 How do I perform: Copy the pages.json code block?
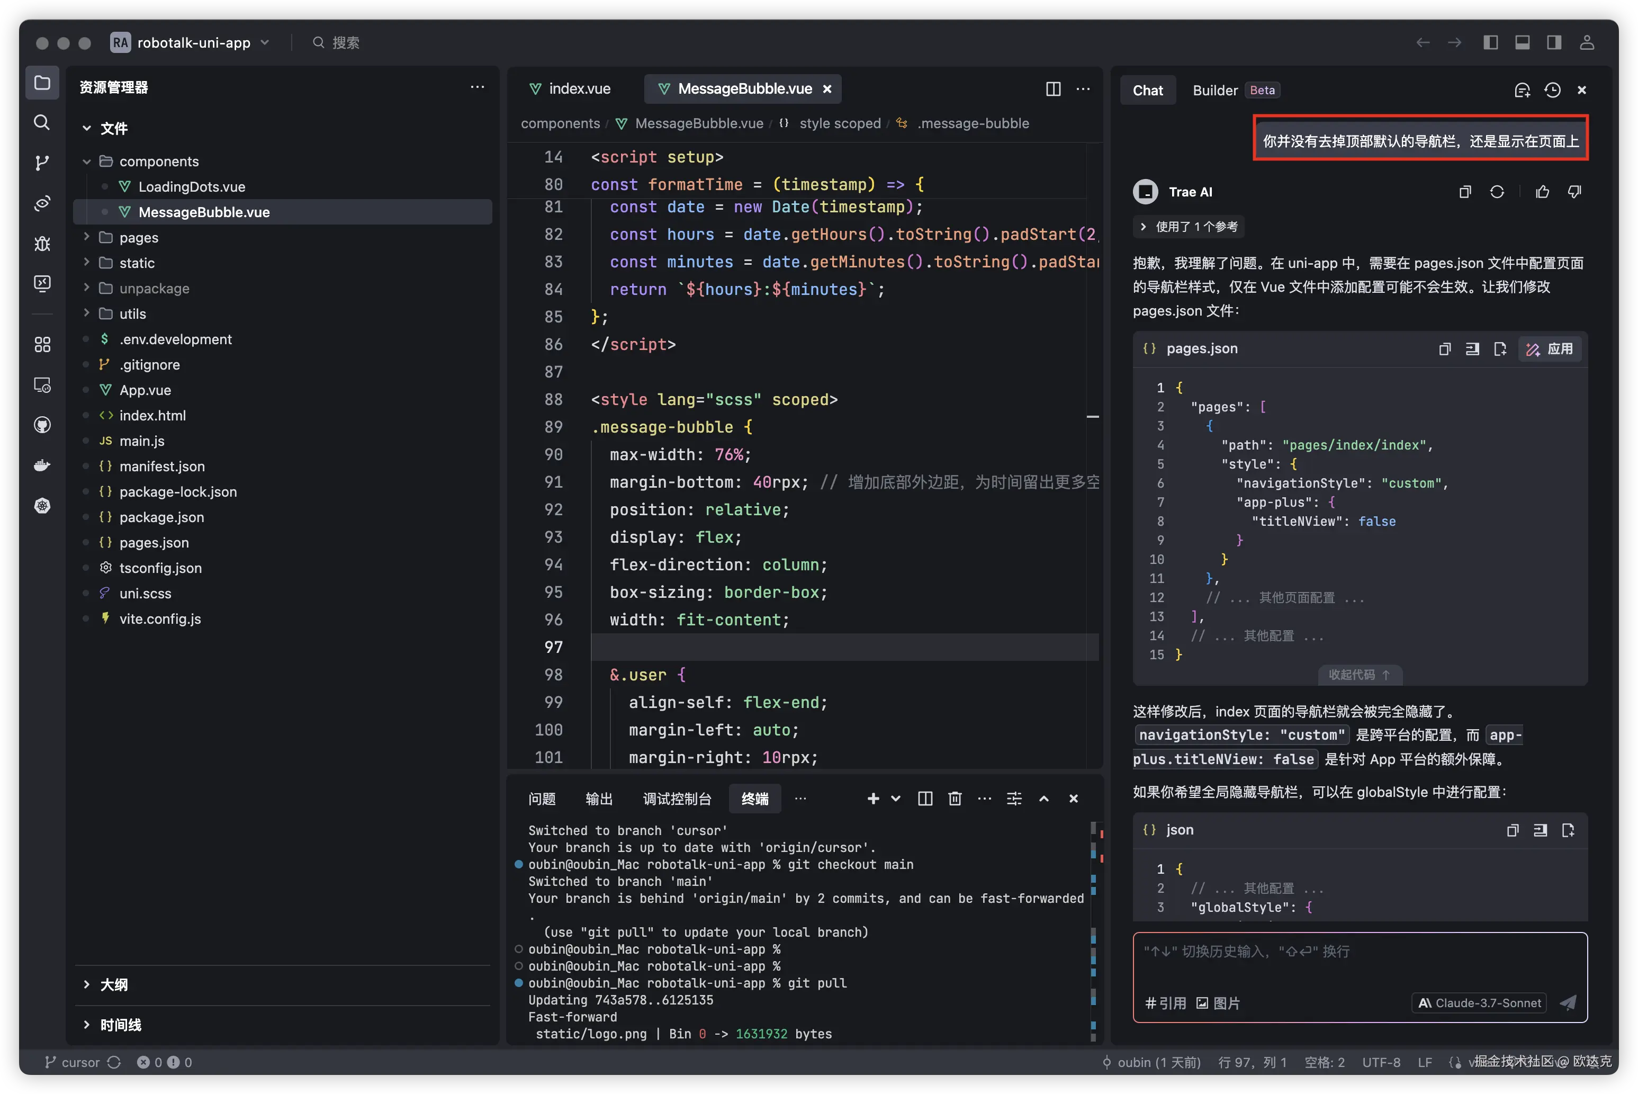[x=1444, y=349]
